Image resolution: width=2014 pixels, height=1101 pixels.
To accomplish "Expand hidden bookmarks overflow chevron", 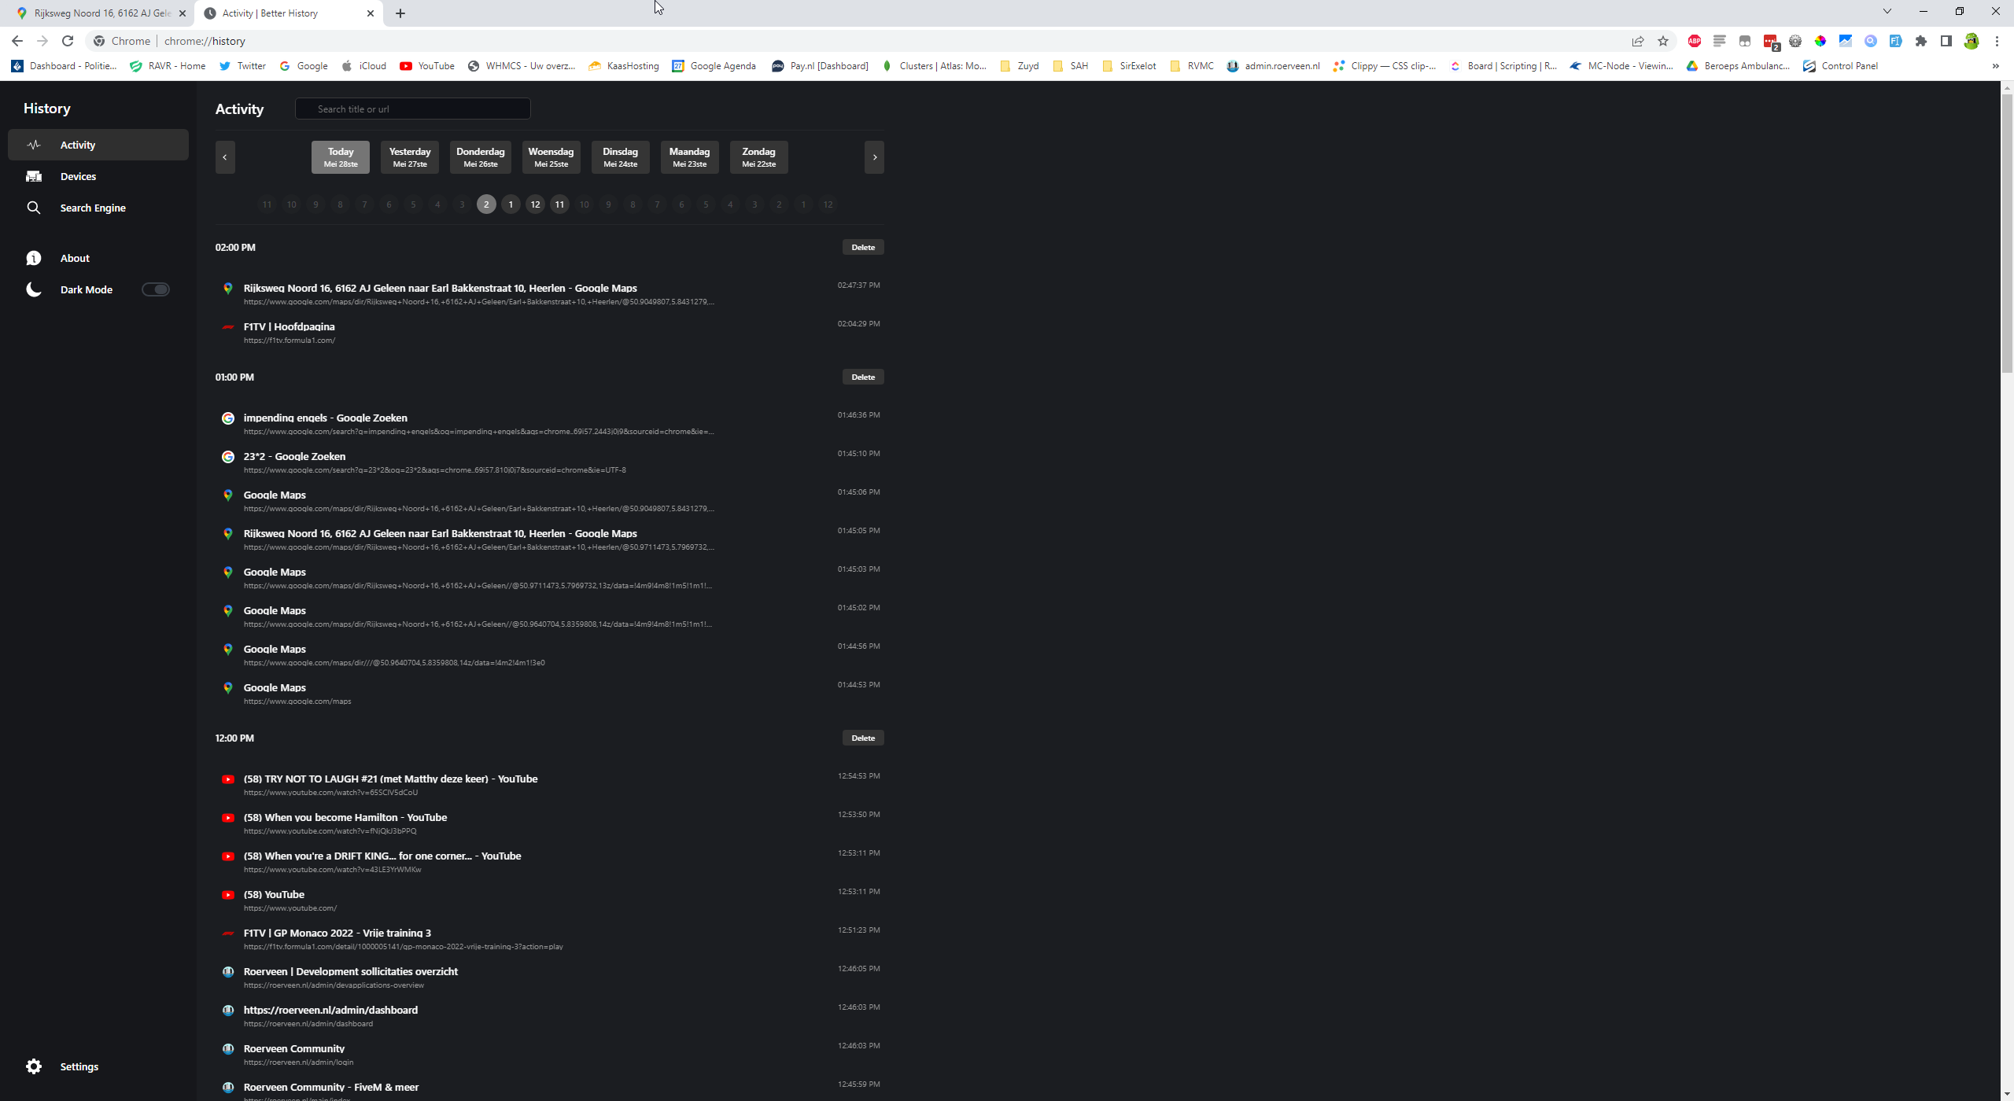I will (1995, 66).
